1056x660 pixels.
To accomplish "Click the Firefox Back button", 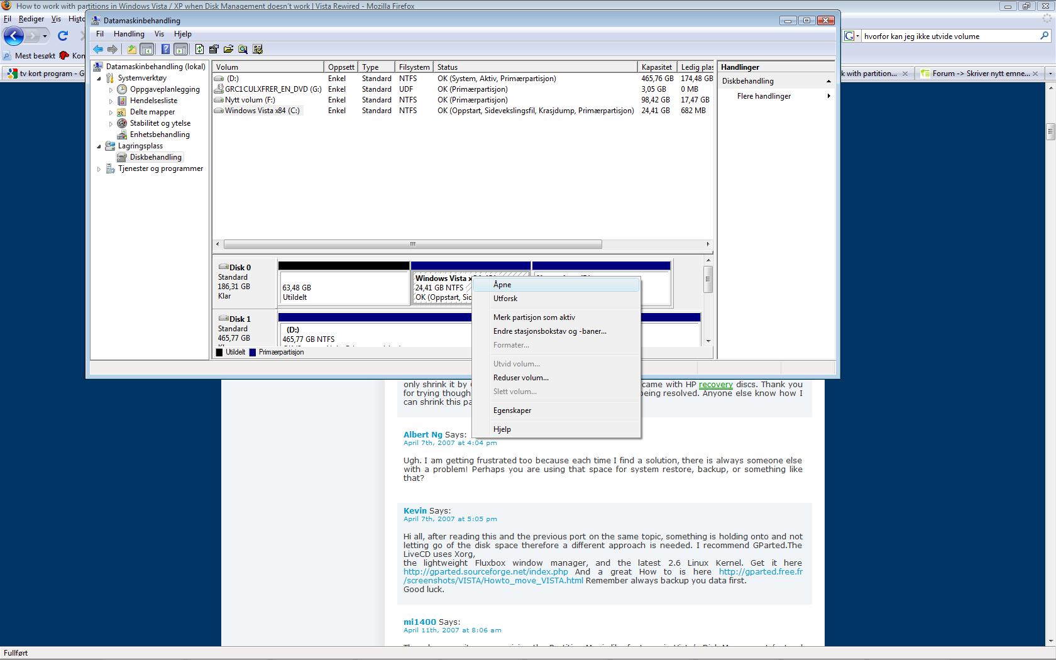I will [14, 36].
